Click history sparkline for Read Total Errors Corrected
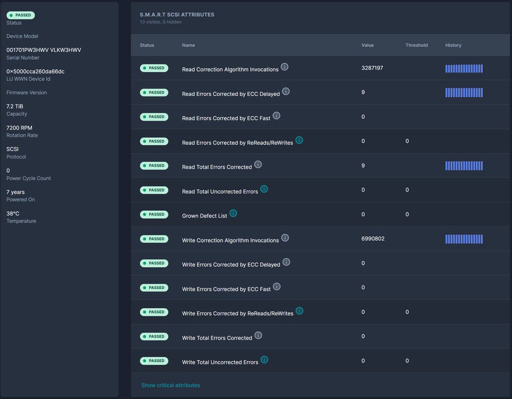This screenshot has width=512, height=399. tap(464, 166)
